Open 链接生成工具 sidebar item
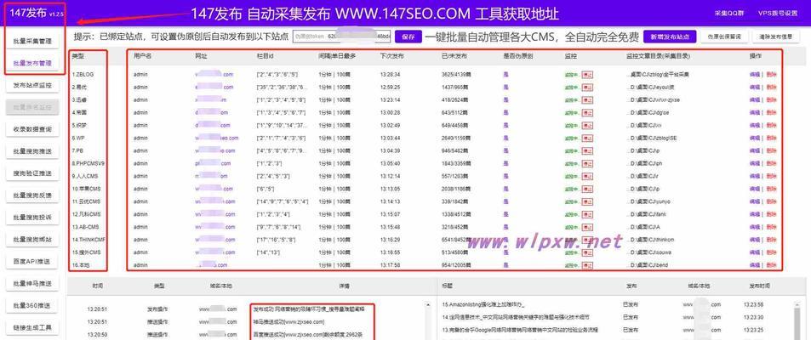 [32, 327]
